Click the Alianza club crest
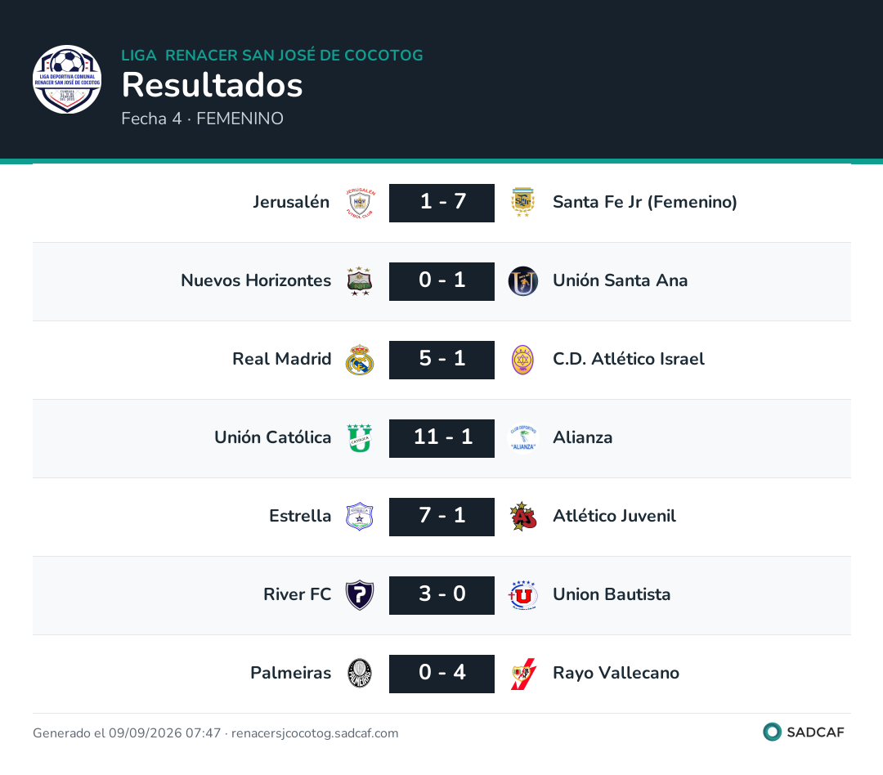Viewport: 883px width, 775px height. coord(523,438)
